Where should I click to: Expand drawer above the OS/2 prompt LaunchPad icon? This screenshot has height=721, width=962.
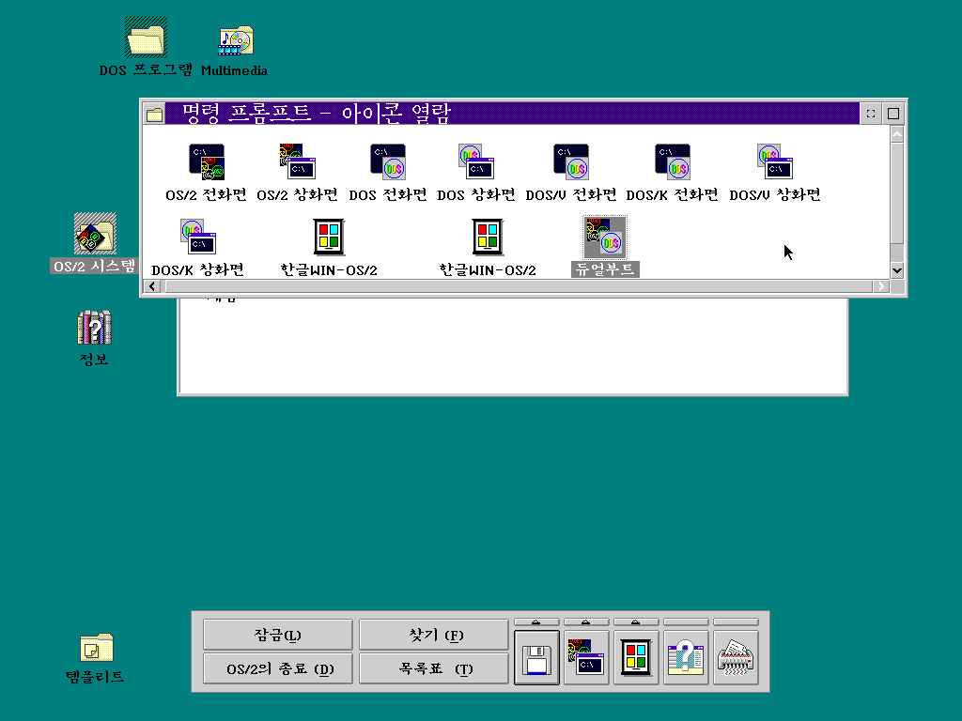[x=586, y=622]
